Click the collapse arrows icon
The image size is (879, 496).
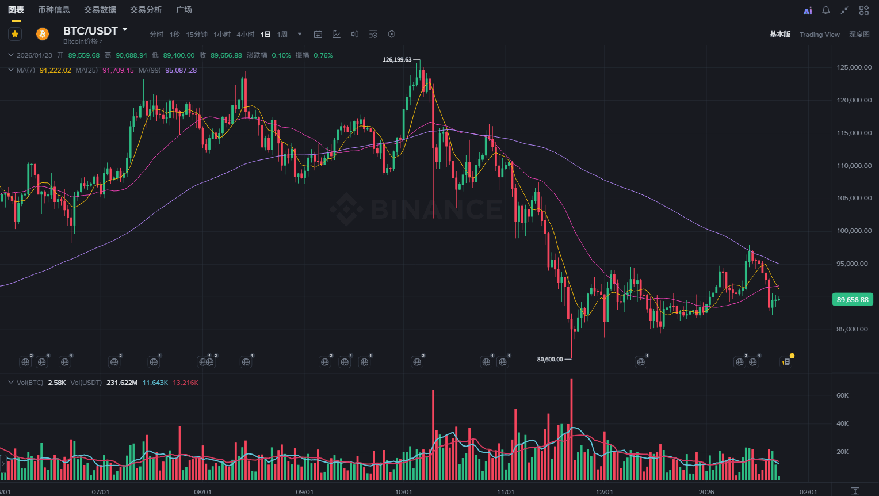tap(844, 10)
